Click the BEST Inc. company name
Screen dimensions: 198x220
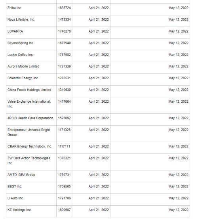(x=15, y=186)
